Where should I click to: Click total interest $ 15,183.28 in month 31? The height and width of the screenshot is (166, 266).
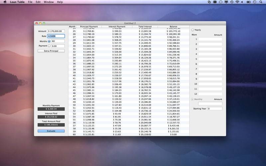click(x=145, y=49)
